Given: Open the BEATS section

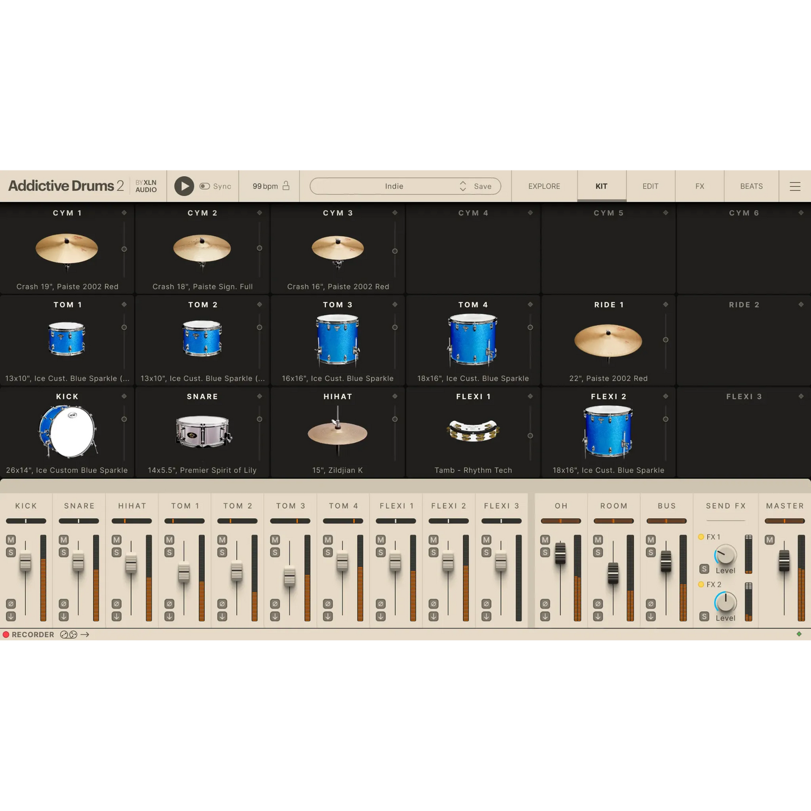Looking at the screenshot, I should click(x=750, y=186).
